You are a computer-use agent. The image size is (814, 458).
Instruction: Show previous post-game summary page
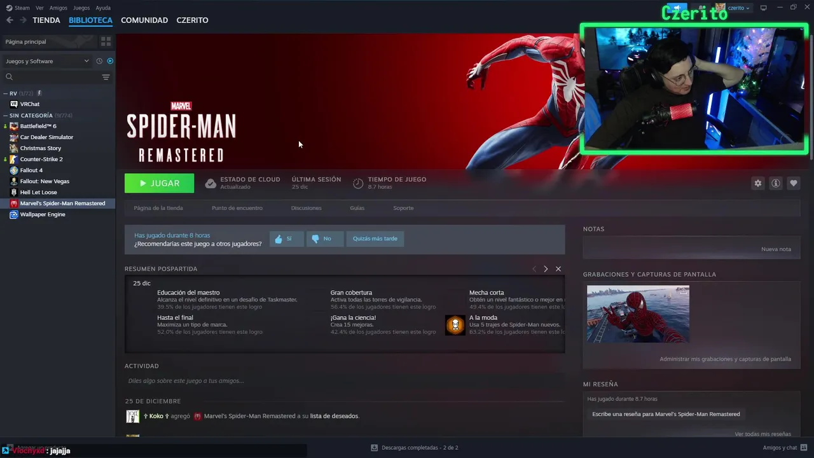click(x=534, y=269)
